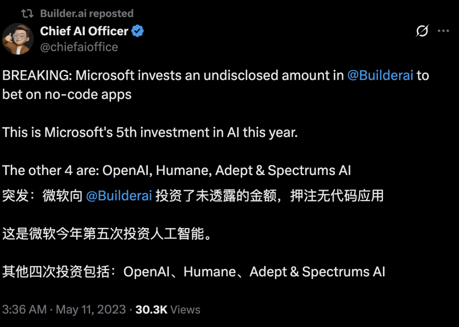Click the "The other 4 are" line

[176, 170]
